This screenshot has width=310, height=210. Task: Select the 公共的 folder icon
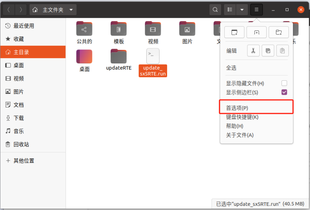(x=84, y=29)
